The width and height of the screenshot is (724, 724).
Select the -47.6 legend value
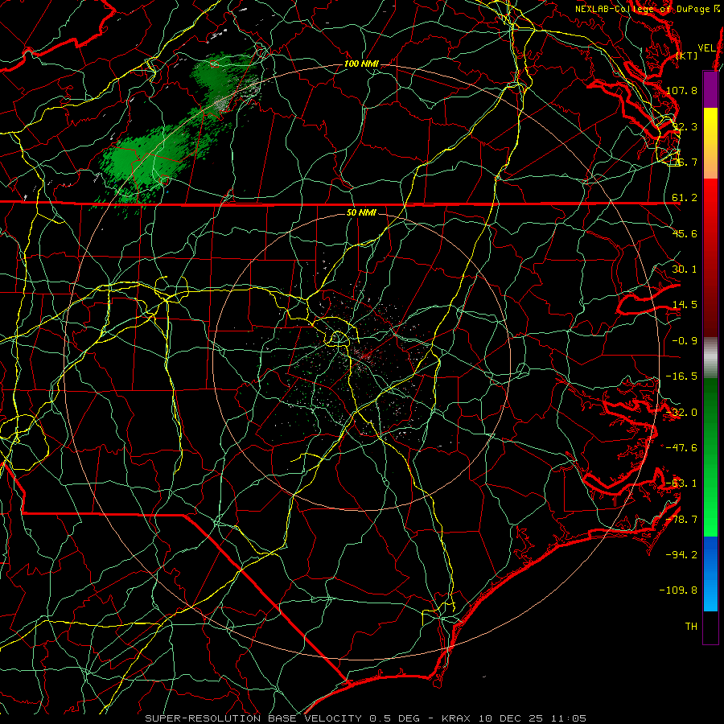pos(681,448)
